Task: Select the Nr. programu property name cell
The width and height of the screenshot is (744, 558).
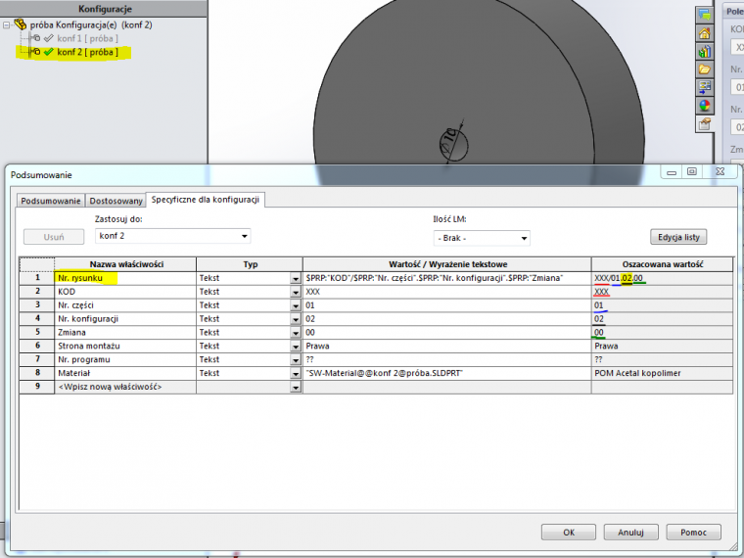Action: [125, 359]
